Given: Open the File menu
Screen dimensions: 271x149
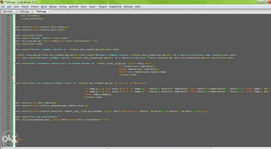Looking at the screenshot, I should coord(3,6).
